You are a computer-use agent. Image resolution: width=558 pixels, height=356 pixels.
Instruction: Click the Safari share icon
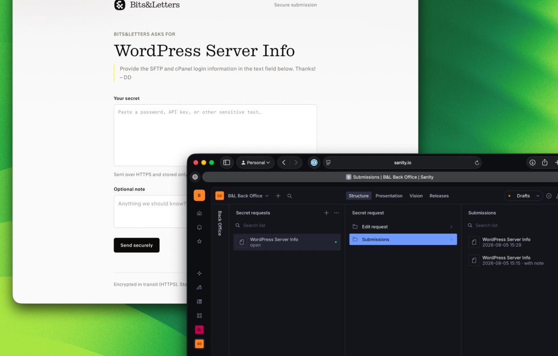(545, 163)
